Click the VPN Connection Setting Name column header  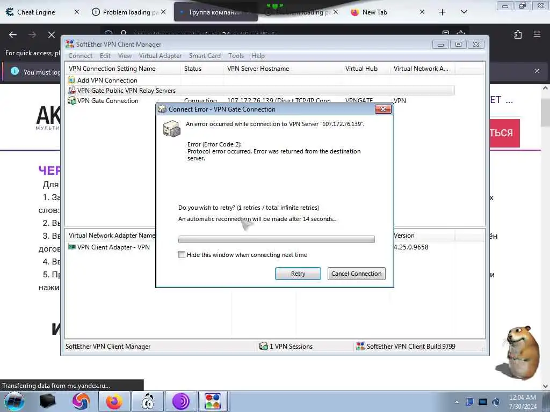pyautogui.click(x=123, y=69)
